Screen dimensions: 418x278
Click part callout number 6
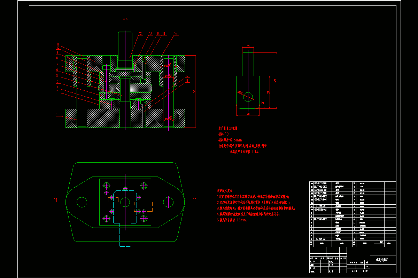coord(57,70)
